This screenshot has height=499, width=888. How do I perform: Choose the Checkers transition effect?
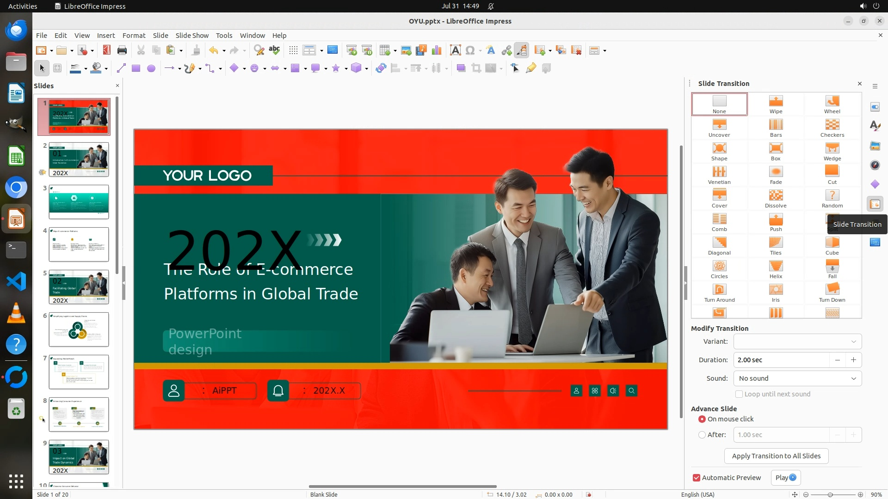832,128
